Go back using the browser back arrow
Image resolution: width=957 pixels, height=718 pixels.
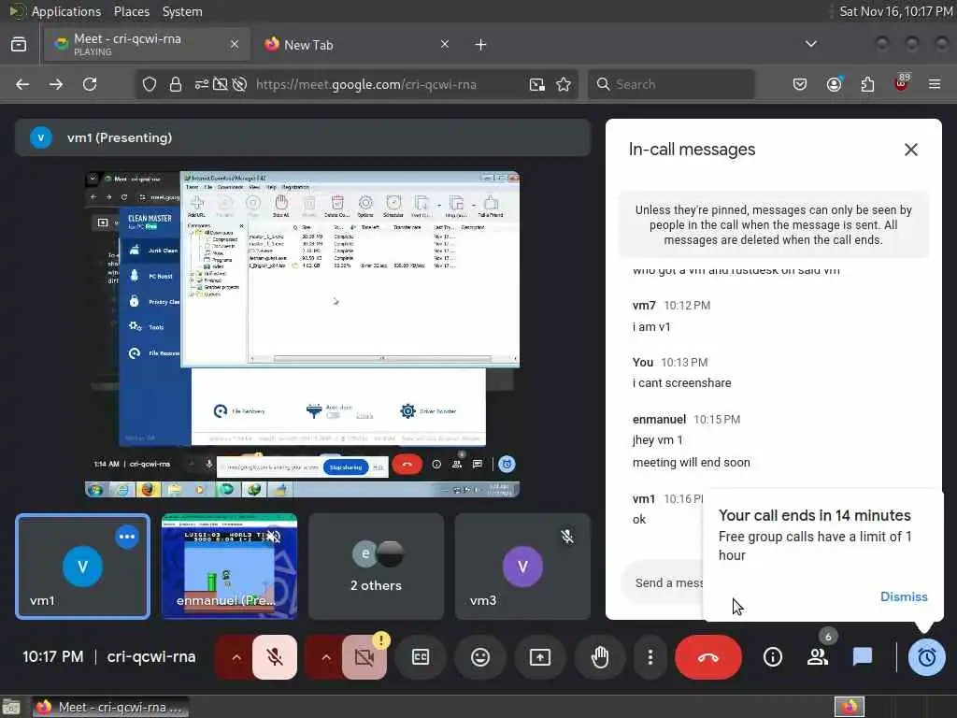tap(22, 84)
